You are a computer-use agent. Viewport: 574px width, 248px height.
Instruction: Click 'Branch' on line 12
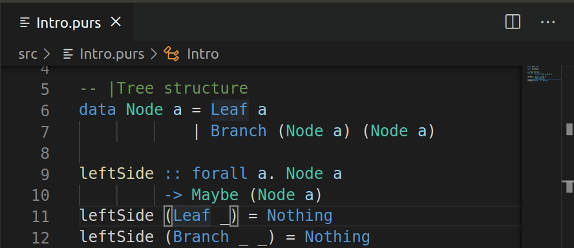click(x=201, y=237)
